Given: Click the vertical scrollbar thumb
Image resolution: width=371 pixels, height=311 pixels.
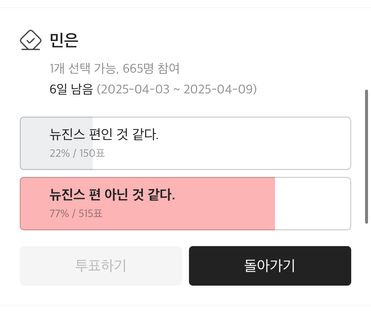Looking at the screenshot, I should 366,156.
